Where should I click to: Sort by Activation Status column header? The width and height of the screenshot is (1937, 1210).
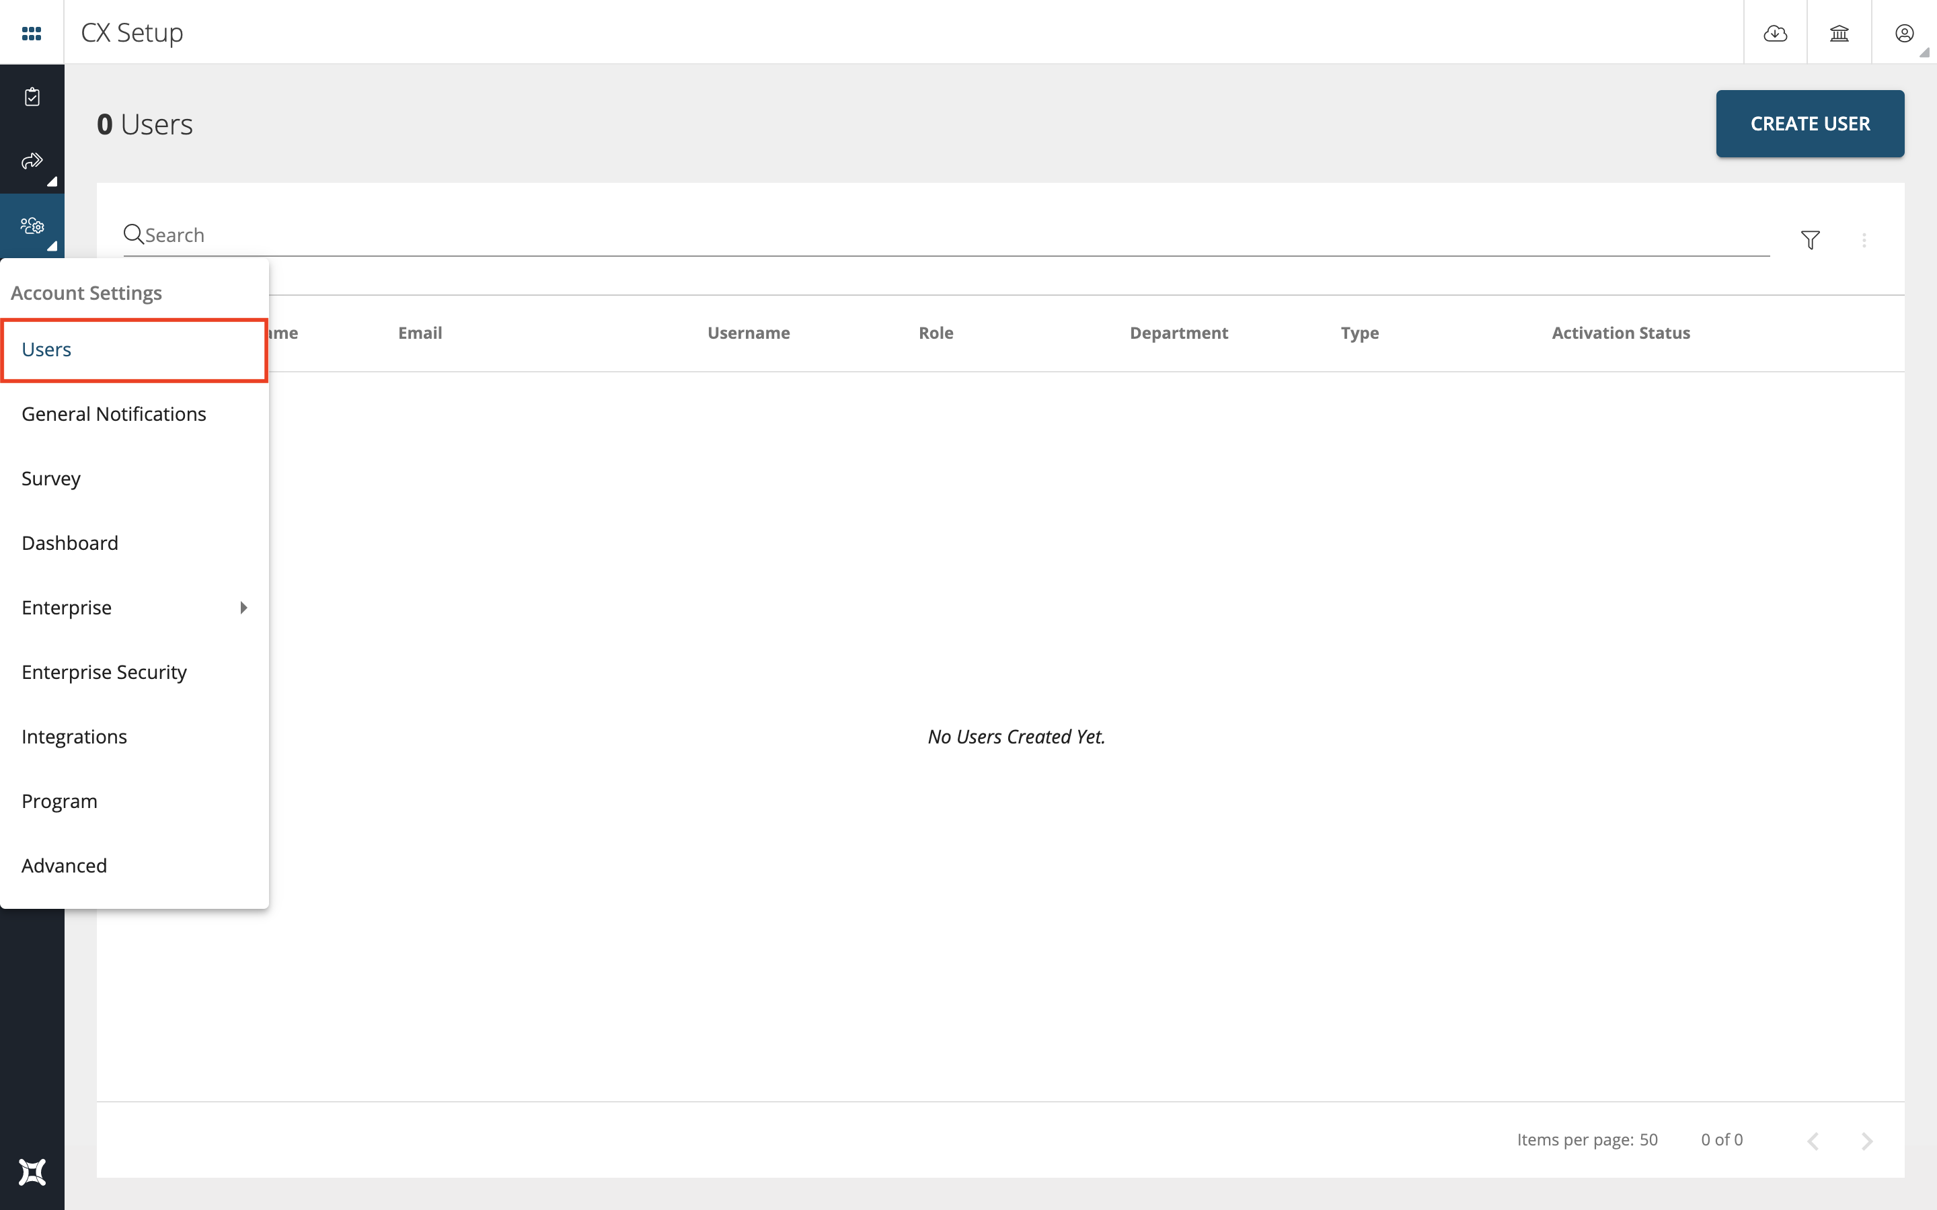(x=1620, y=333)
